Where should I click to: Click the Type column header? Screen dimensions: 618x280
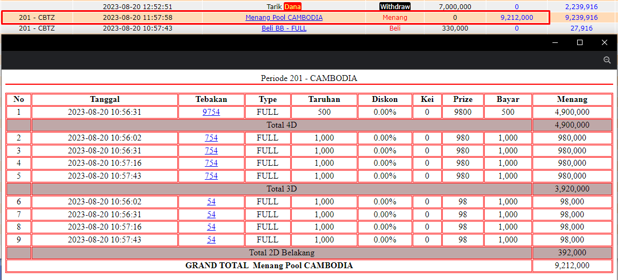tap(268, 99)
